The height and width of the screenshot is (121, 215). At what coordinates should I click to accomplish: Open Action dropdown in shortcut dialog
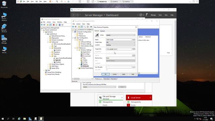pos(121,35)
